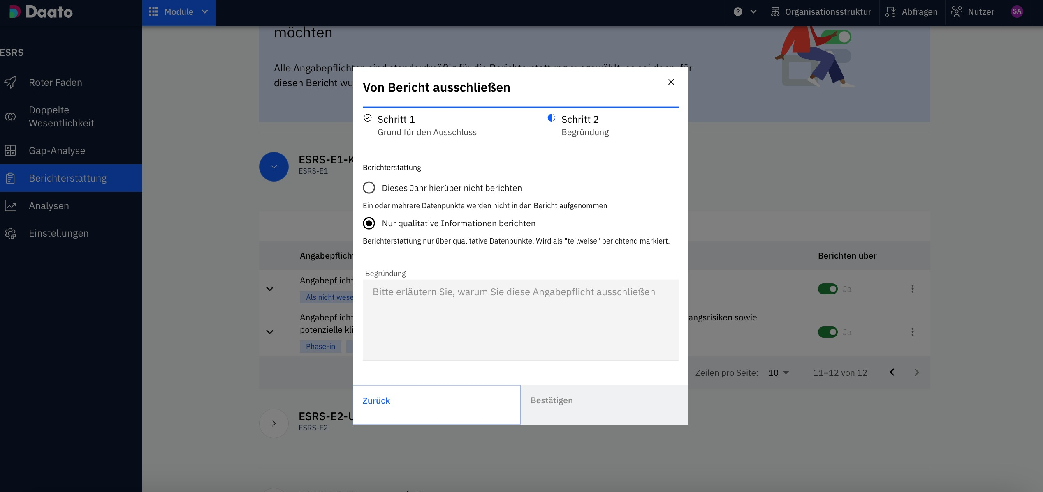Click into the Begründung text field

click(x=520, y=320)
